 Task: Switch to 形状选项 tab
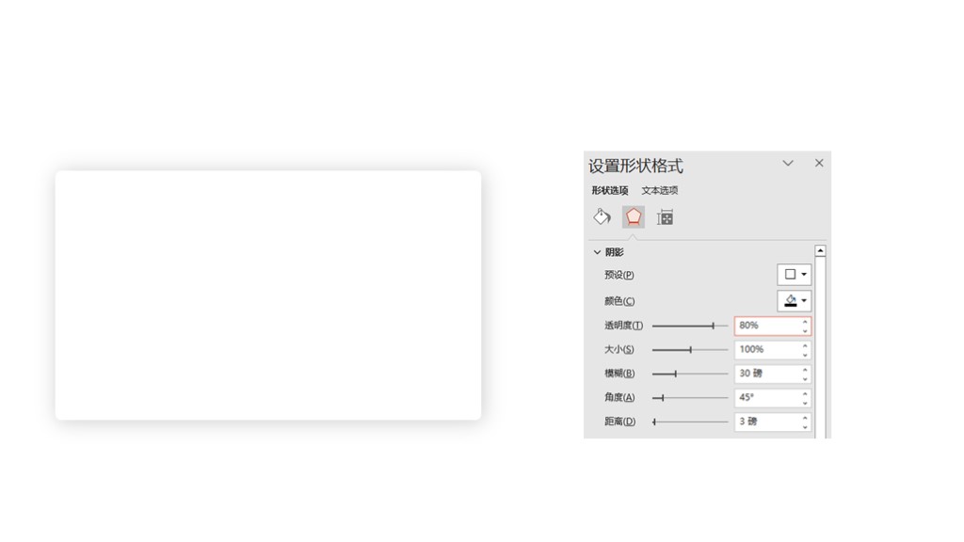coord(610,190)
